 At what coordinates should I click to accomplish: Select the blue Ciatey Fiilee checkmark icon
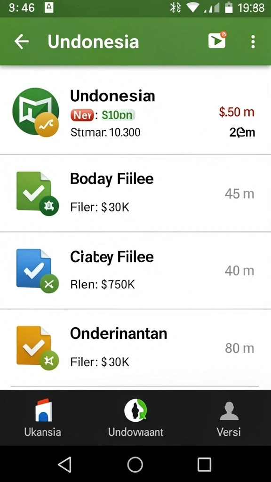(33, 268)
